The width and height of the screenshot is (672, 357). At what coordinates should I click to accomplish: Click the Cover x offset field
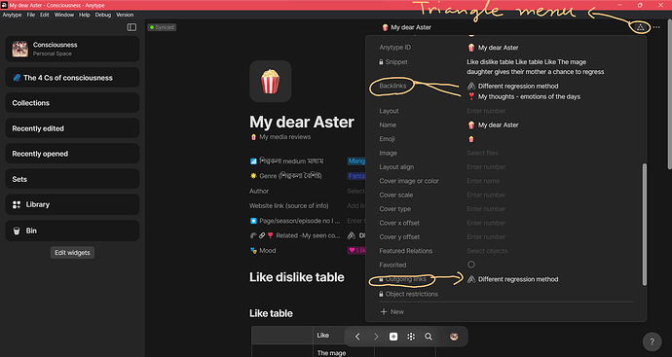[486, 223]
